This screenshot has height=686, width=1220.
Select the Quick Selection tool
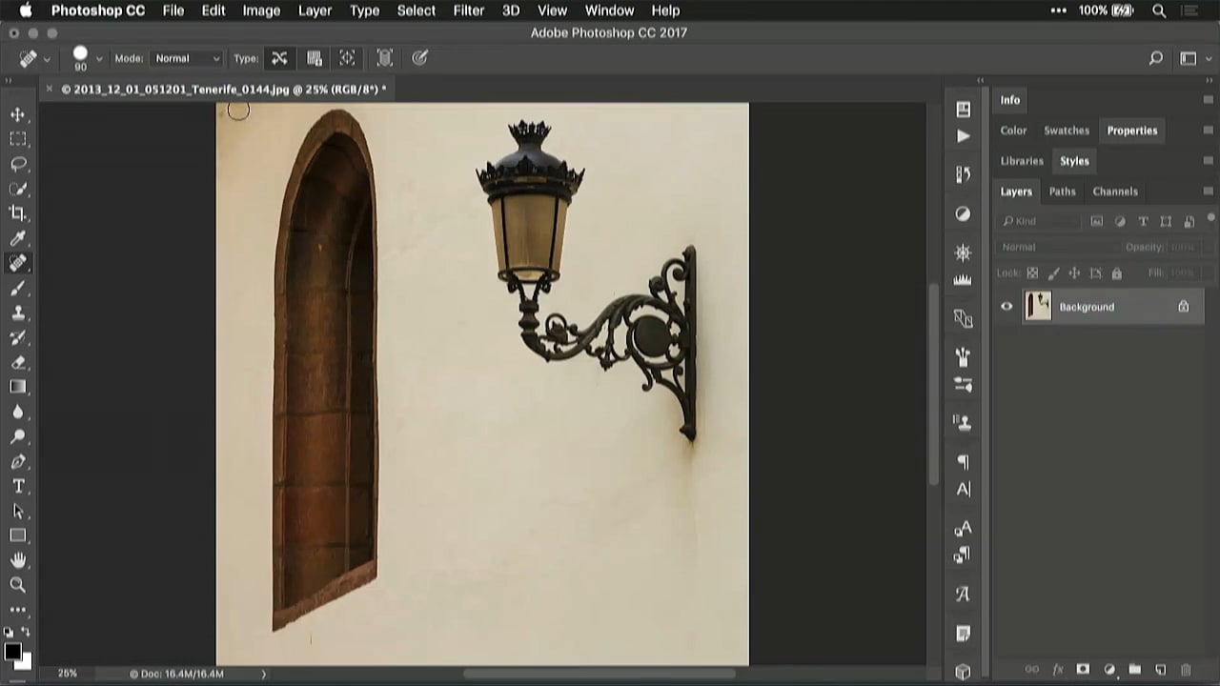tap(18, 189)
